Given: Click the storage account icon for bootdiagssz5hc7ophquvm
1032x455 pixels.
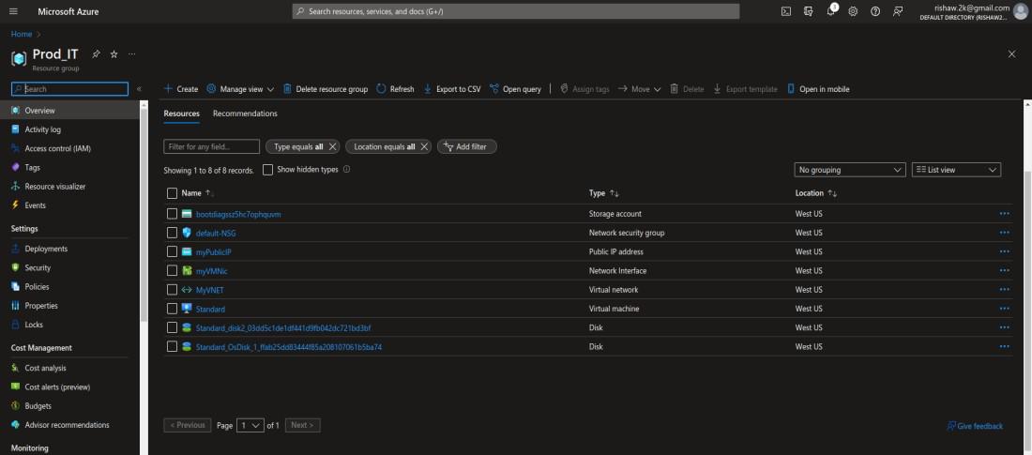Looking at the screenshot, I should [187, 214].
